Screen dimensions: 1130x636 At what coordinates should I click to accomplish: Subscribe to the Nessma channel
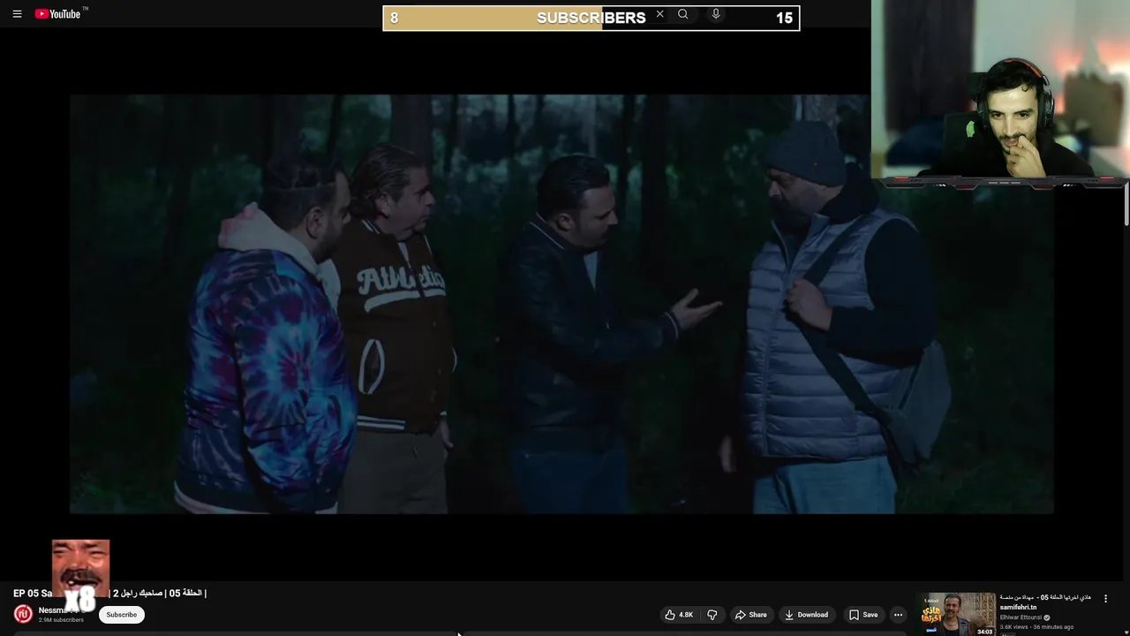click(x=122, y=615)
